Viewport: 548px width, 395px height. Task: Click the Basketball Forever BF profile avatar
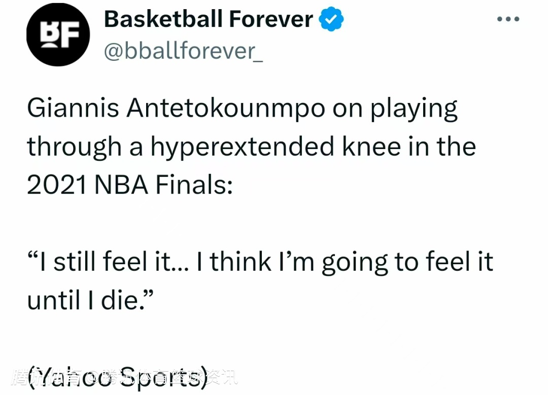point(58,35)
